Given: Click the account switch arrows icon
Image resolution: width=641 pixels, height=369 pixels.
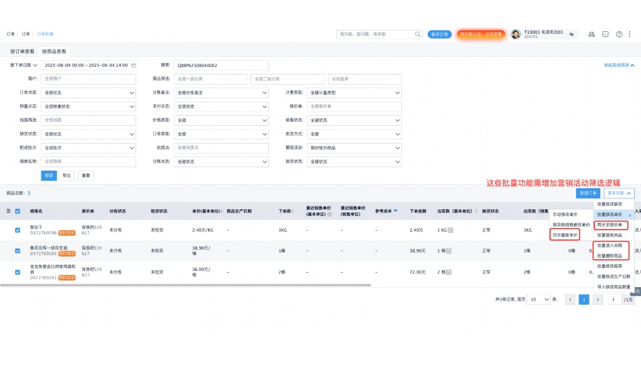Looking at the screenshot, I should click(571, 34).
